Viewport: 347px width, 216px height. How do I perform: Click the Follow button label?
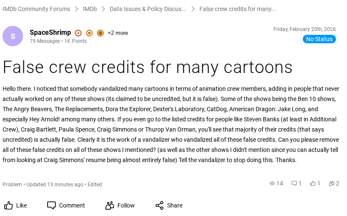[x=126, y=205]
